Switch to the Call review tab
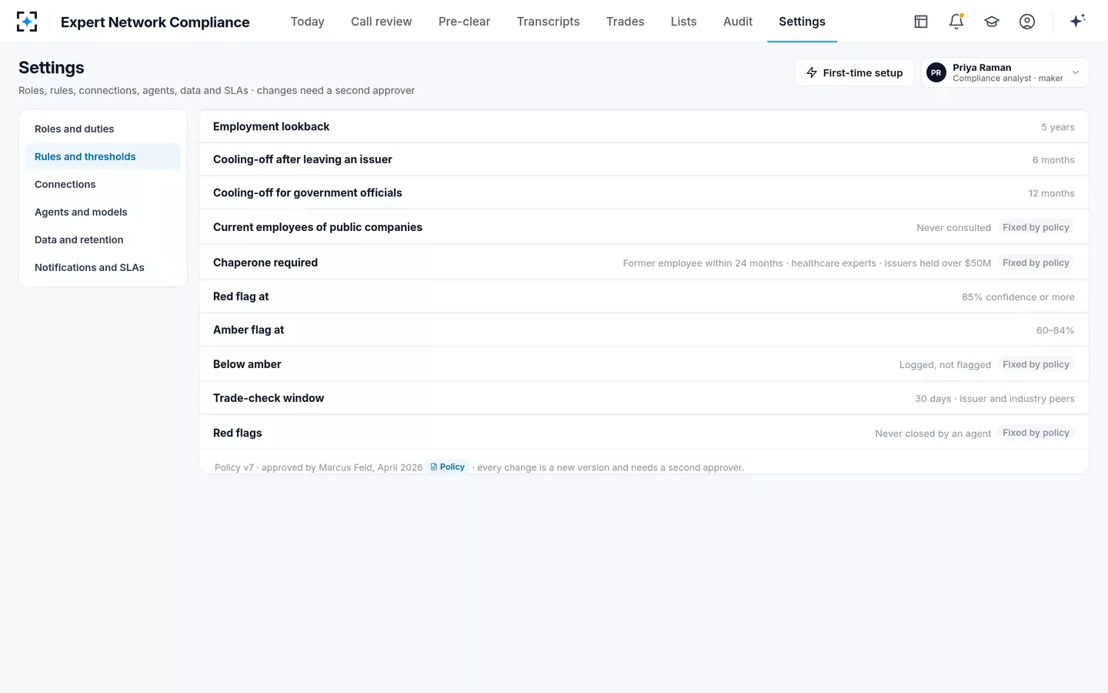The image size is (1108, 693). coord(382,22)
